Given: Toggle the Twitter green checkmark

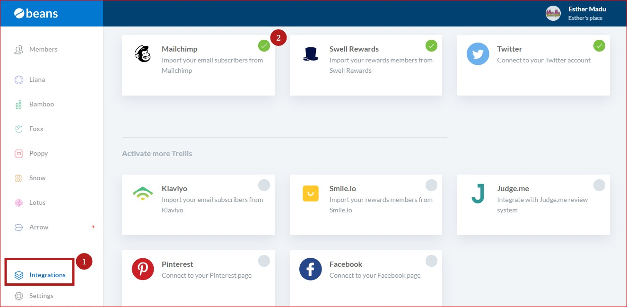Looking at the screenshot, I should 599,46.
